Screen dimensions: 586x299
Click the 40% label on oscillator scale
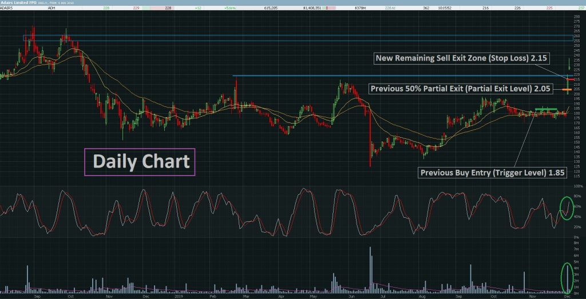pos(577,217)
